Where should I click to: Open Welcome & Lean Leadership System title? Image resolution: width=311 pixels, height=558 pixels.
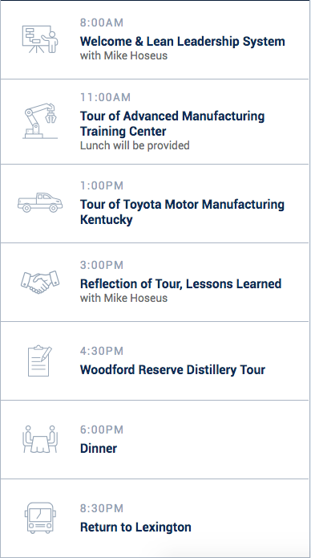click(182, 41)
